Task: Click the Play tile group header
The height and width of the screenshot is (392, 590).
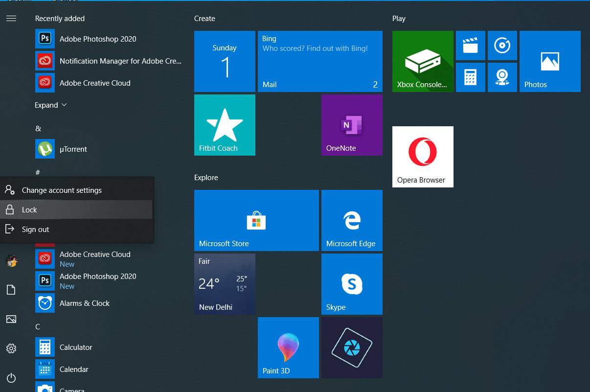Action: 399,19
